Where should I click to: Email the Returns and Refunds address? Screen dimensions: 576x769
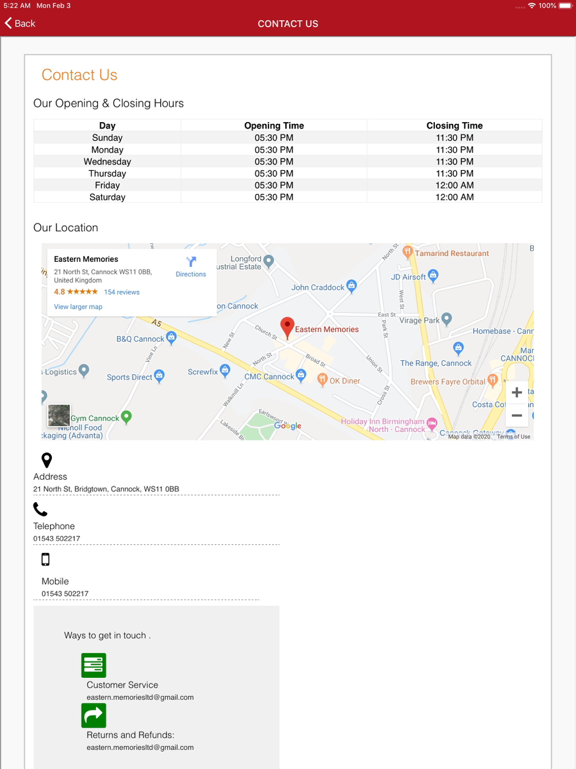point(140,748)
